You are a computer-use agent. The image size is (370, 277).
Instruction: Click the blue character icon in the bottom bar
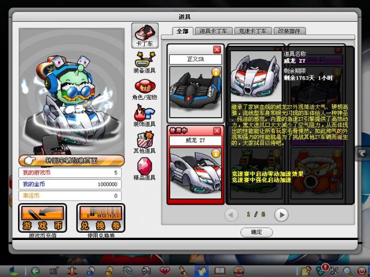[x=90, y=271]
